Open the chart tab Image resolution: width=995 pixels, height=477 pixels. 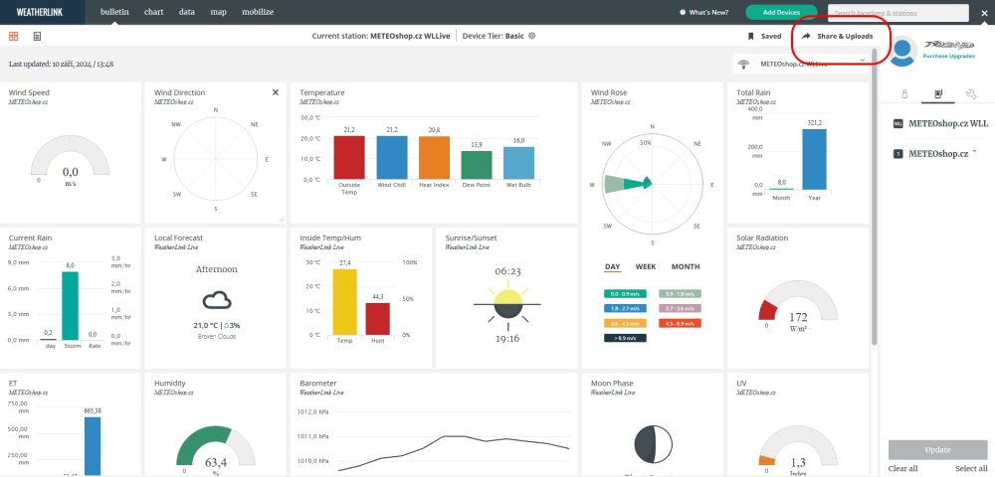coord(153,12)
